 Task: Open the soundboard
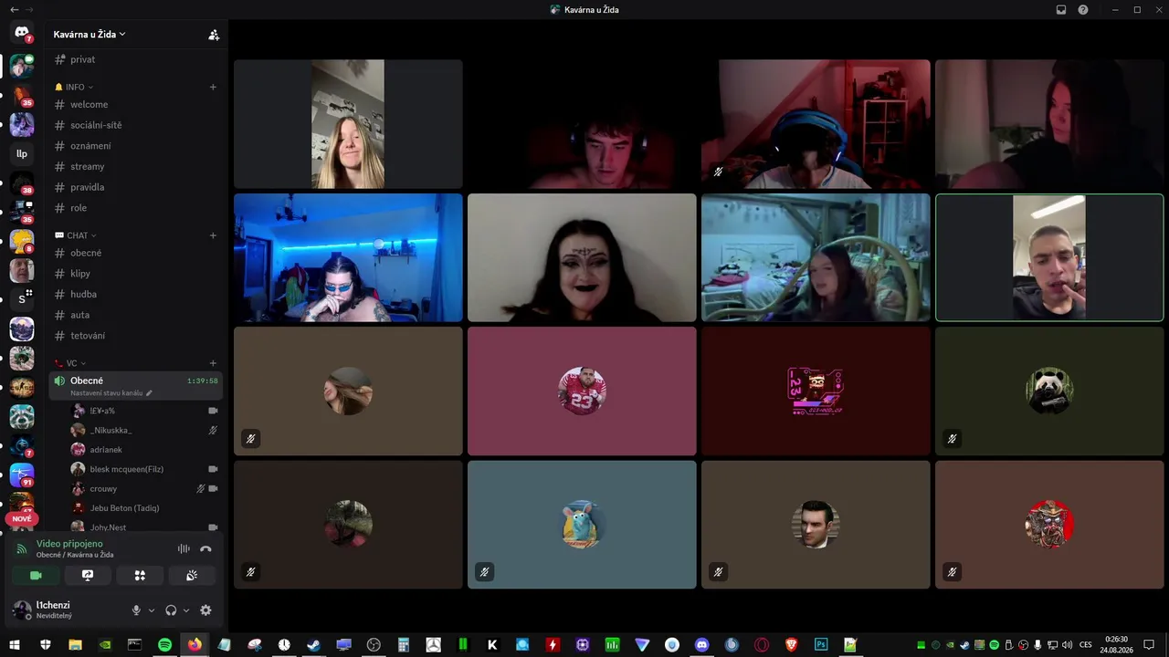pyautogui.click(x=192, y=575)
